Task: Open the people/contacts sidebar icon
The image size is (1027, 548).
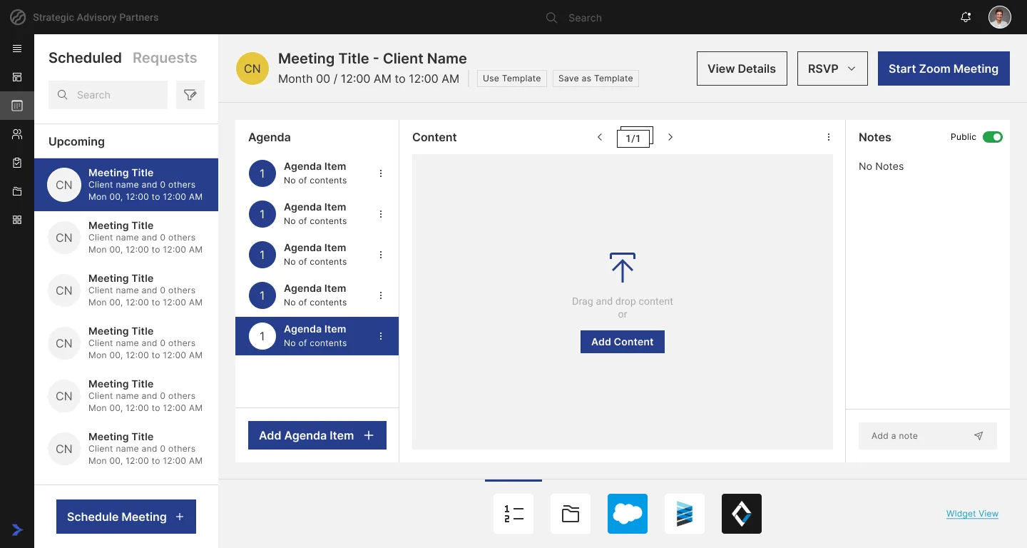Action: tap(17, 134)
